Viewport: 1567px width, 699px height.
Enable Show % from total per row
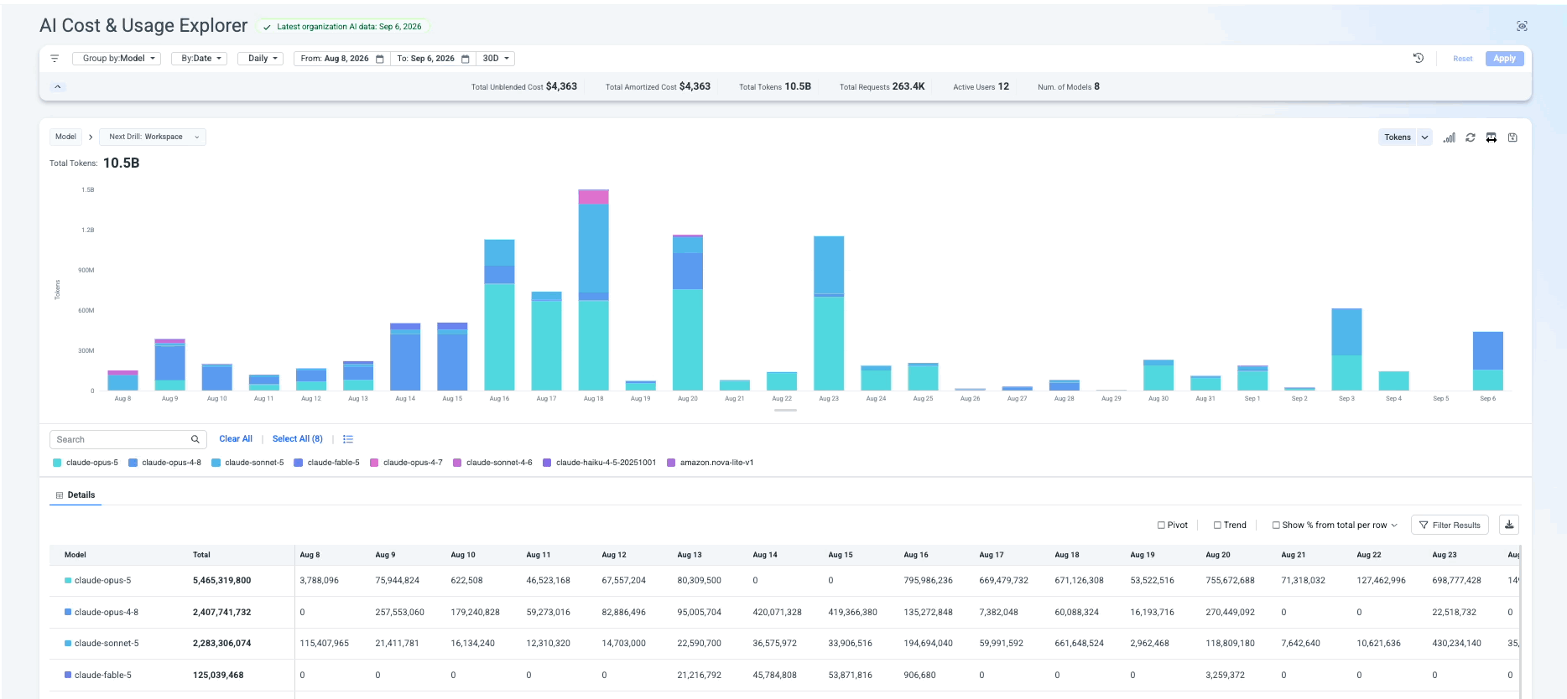coord(1276,526)
